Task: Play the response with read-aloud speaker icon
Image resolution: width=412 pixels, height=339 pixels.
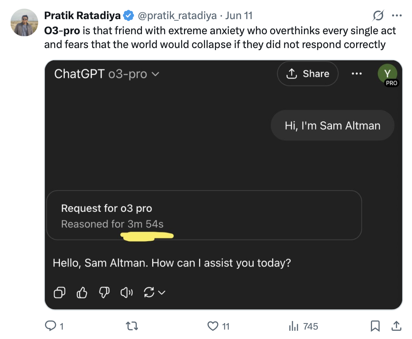Action: (127, 292)
